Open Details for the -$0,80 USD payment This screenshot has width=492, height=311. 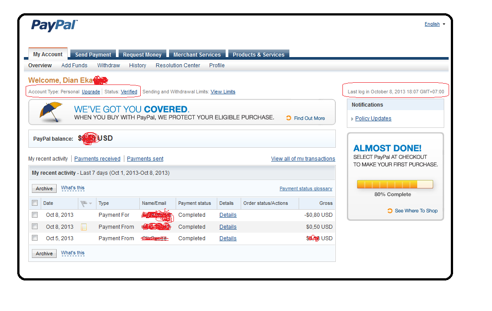(x=228, y=215)
